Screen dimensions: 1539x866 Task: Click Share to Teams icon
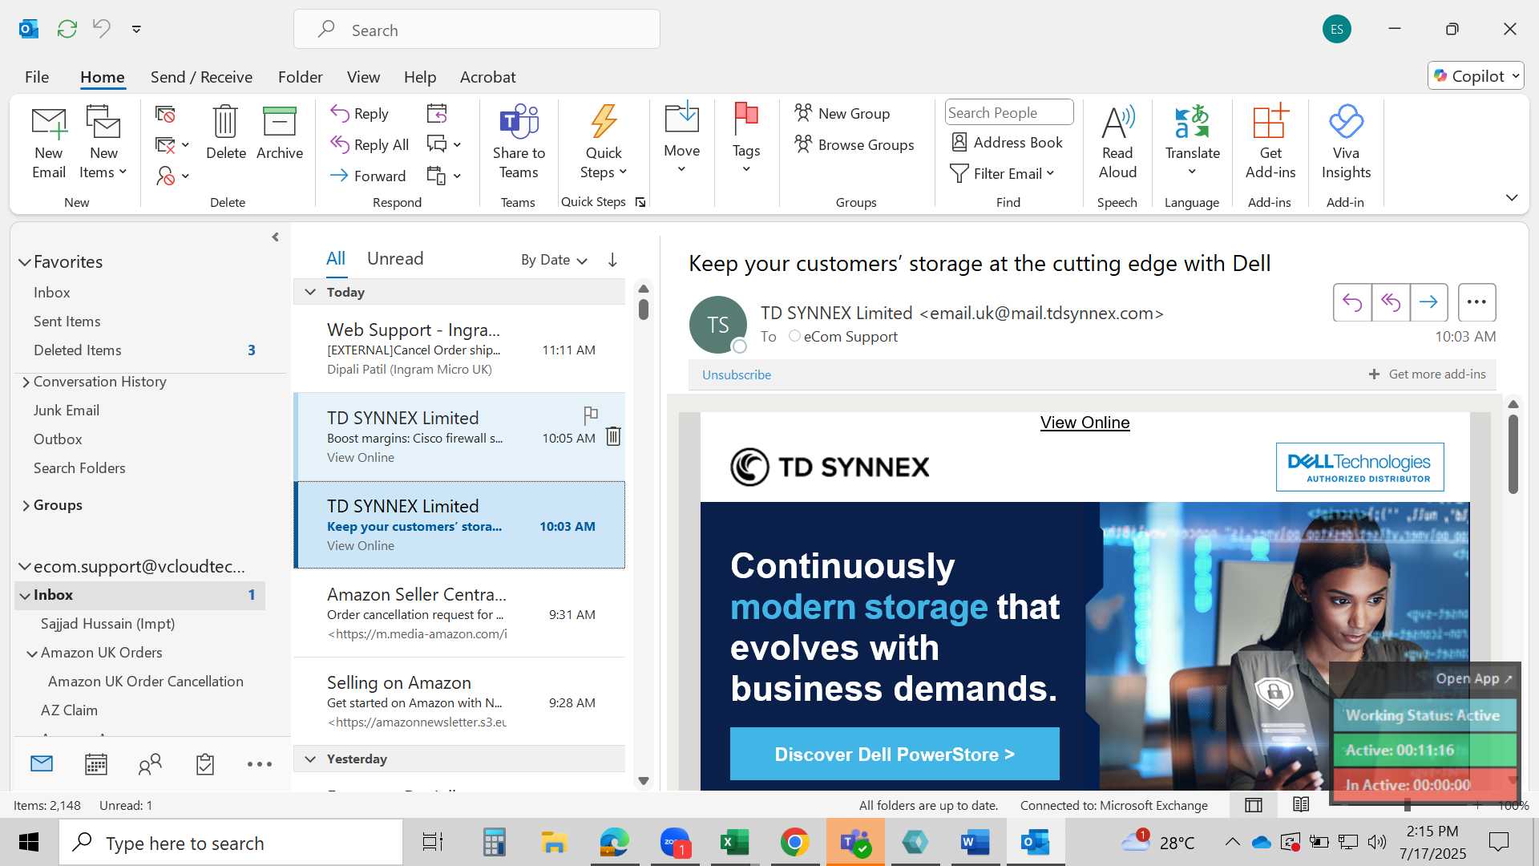pyautogui.click(x=519, y=121)
